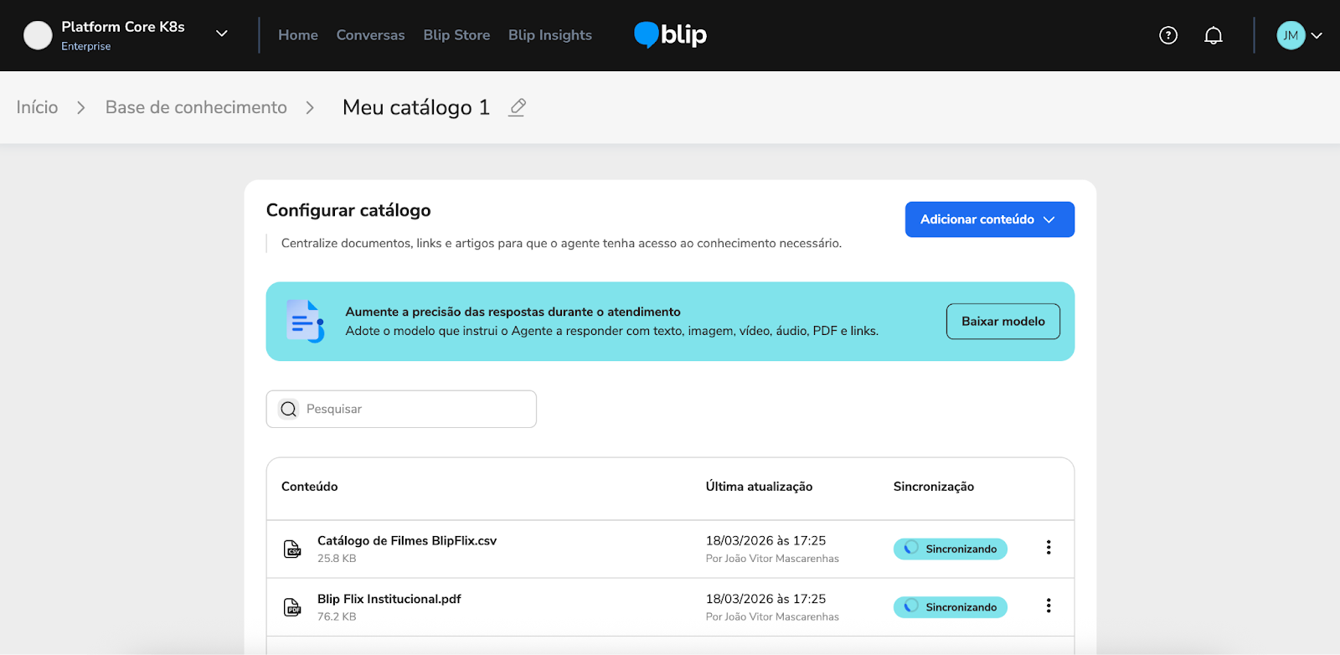Expand the user account chevron

point(1317,35)
